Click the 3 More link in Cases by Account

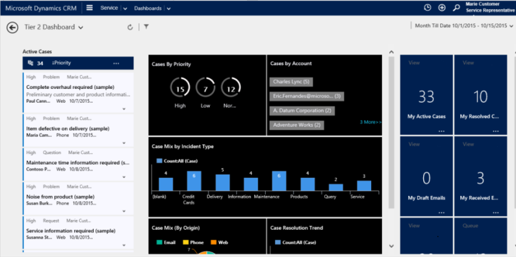(x=370, y=122)
